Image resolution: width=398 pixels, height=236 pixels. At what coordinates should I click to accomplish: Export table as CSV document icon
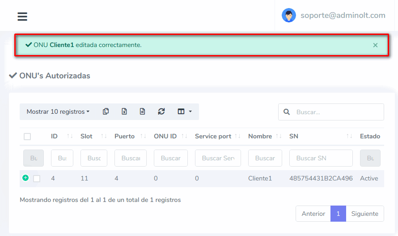(x=142, y=112)
